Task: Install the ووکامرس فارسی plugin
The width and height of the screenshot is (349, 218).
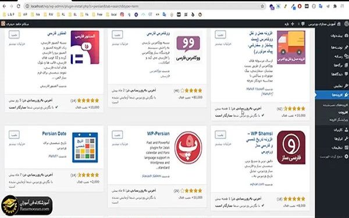Action: pos(117,34)
